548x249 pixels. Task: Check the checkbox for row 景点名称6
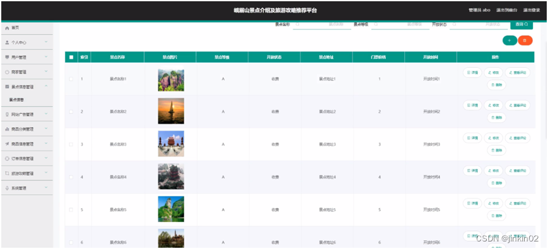pyautogui.click(x=71, y=242)
